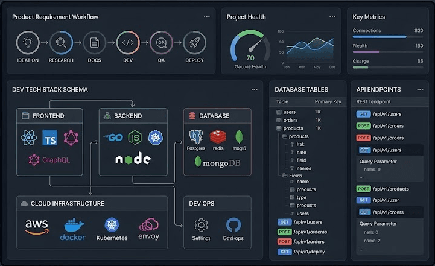Select the TypeScript TS icon
Image resolution: width=435 pixels, height=266 pixels.
click(x=50, y=138)
